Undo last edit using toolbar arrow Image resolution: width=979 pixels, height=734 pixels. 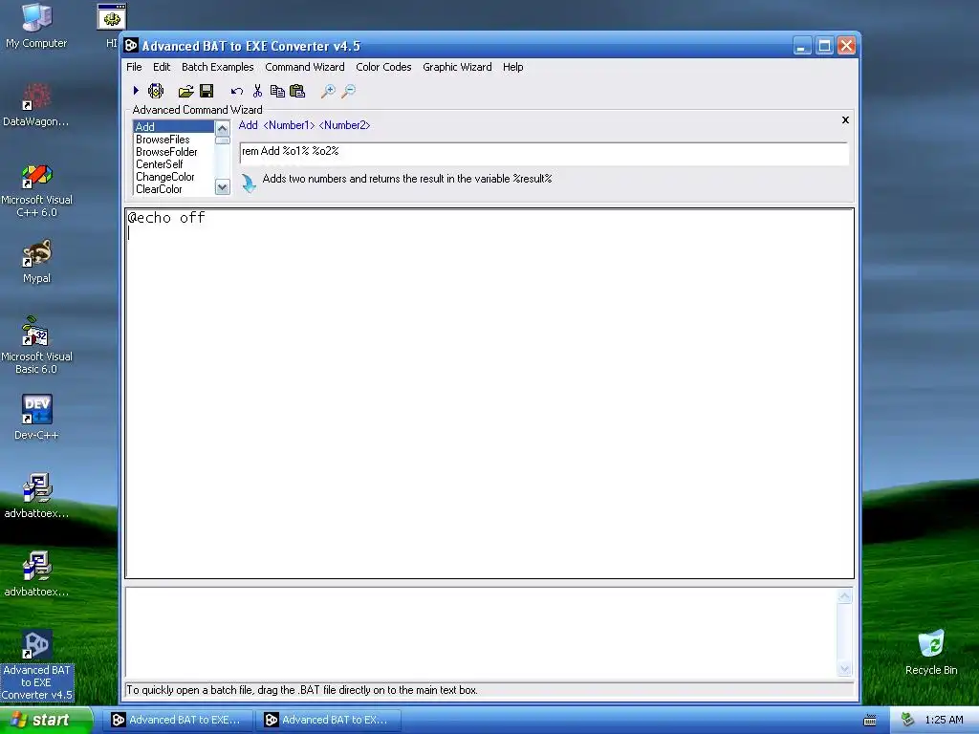click(237, 91)
